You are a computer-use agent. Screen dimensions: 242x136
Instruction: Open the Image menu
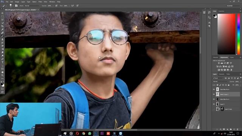coord(17,2)
